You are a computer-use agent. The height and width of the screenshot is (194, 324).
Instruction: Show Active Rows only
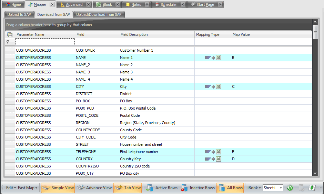[162, 188]
